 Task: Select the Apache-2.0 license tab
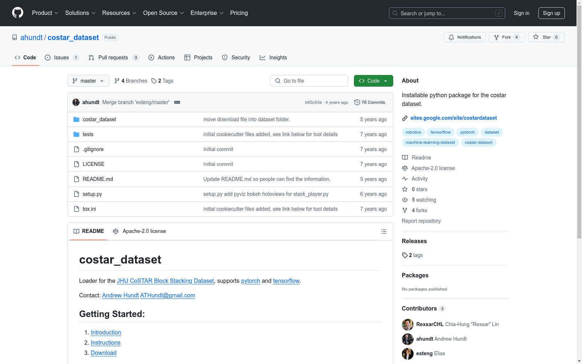click(x=139, y=231)
